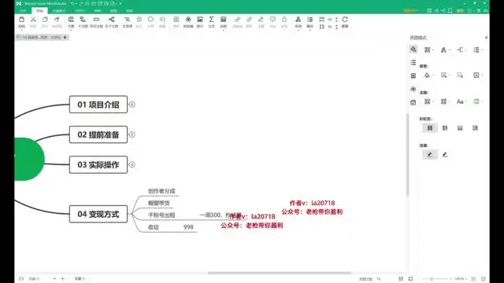Select the first rainbow color mode option
504x283 pixels.
click(x=430, y=128)
